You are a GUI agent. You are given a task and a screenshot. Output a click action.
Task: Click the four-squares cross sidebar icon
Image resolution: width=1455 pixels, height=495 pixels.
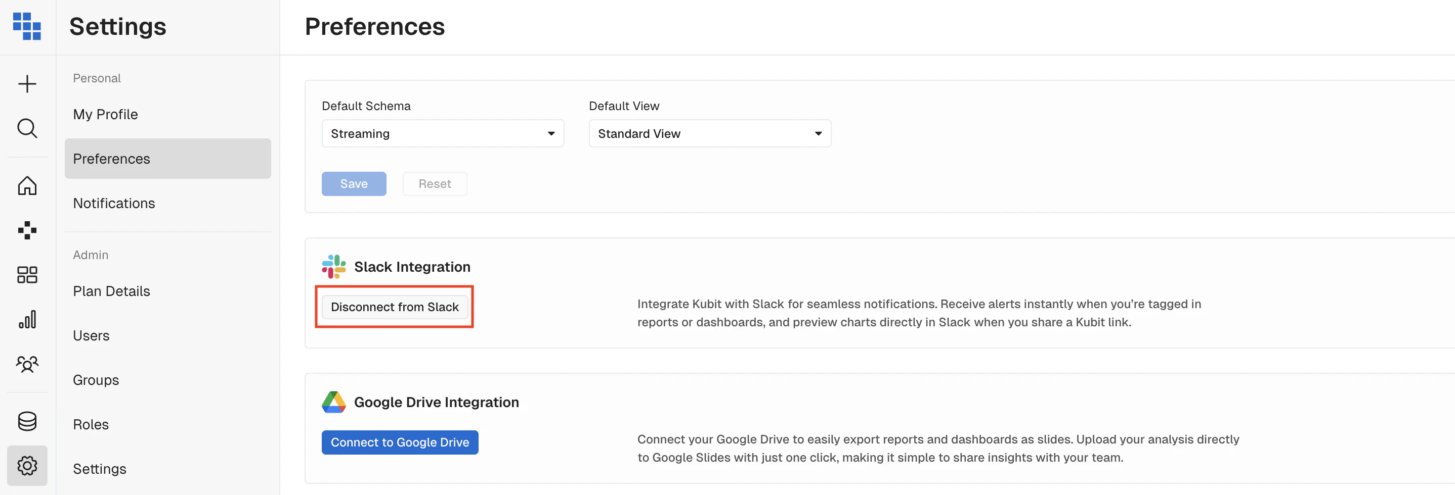click(27, 230)
